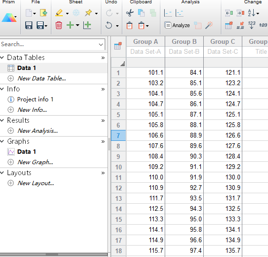Expand the Search box dropdown chevron
The height and width of the screenshot is (257, 268).
pyautogui.click(x=101, y=45)
